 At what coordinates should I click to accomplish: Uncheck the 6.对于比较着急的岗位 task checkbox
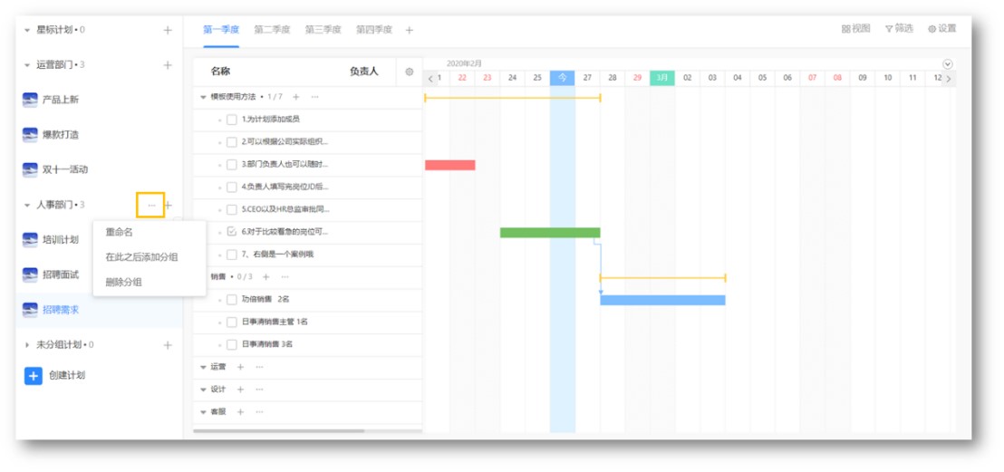click(232, 232)
